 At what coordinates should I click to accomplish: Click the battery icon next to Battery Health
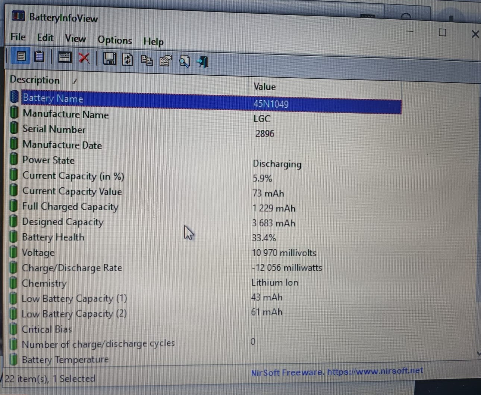pyautogui.click(x=13, y=236)
